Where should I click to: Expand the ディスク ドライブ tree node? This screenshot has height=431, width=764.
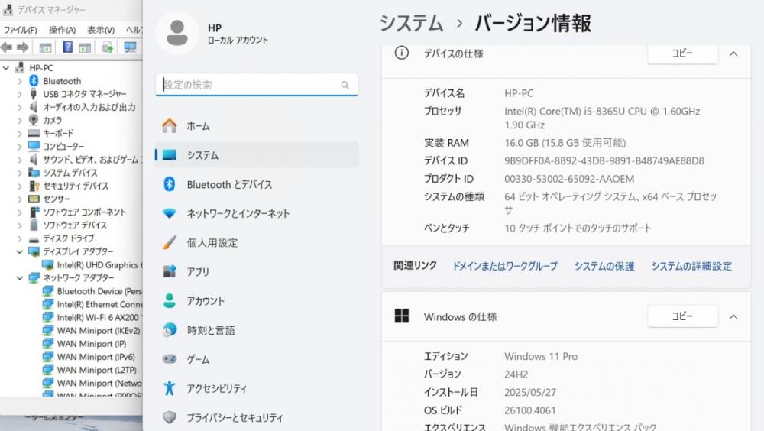20,239
